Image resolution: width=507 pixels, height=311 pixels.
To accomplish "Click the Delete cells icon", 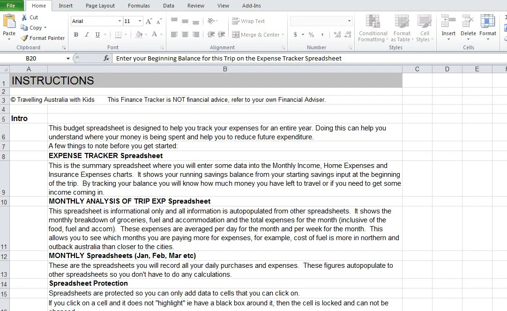I will [468, 22].
